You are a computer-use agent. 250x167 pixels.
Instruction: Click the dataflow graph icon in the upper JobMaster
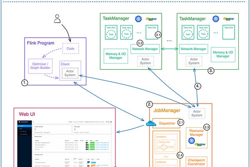coord(166,147)
